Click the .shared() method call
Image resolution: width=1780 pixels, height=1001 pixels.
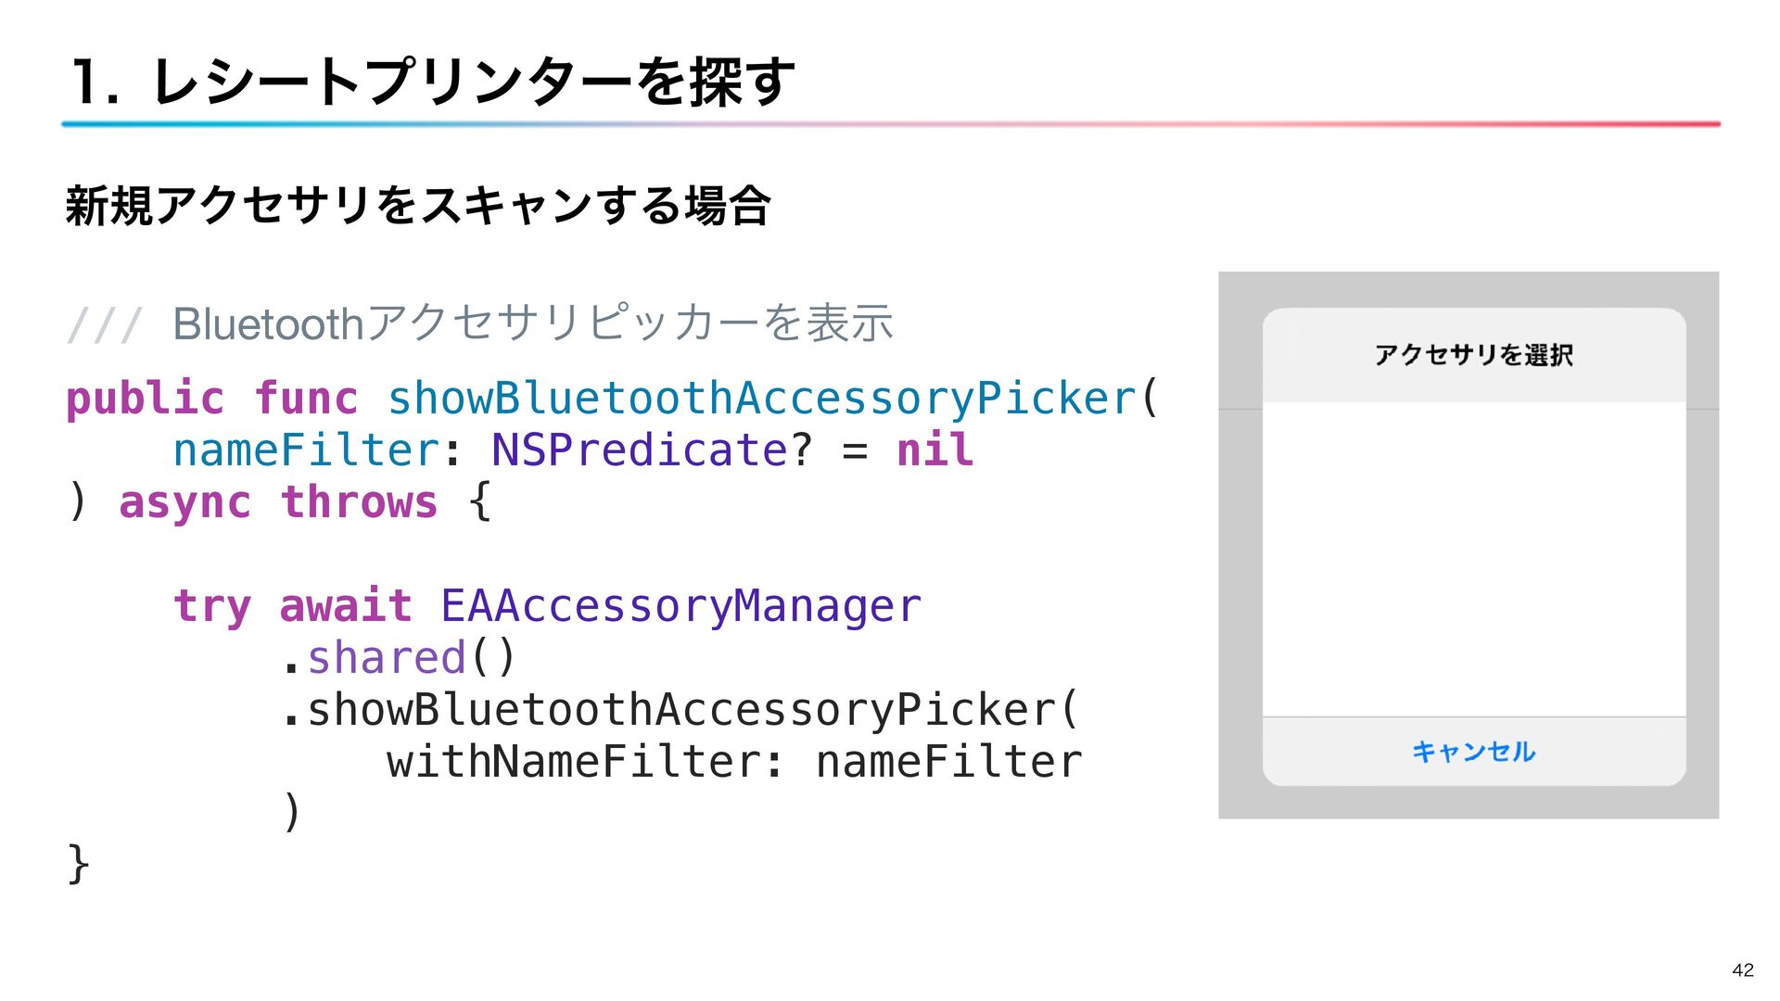[x=399, y=658]
